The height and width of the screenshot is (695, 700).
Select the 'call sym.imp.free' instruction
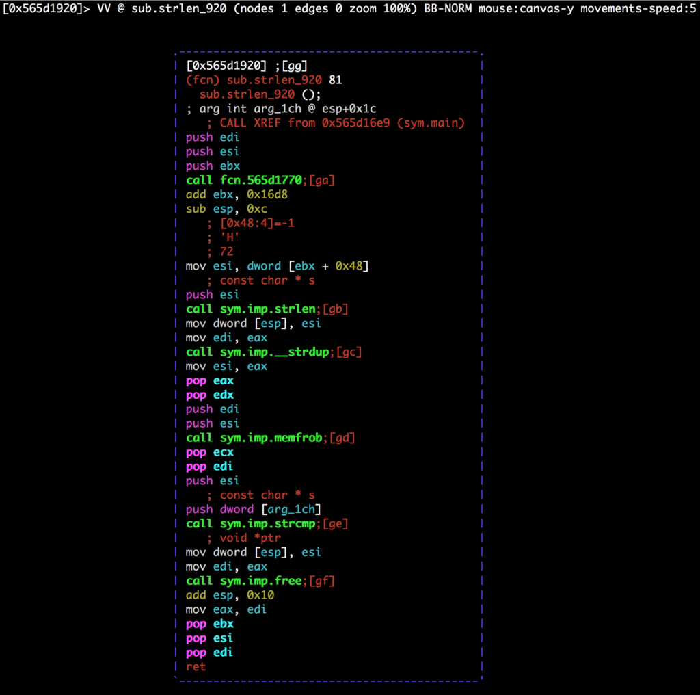click(x=244, y=580)
